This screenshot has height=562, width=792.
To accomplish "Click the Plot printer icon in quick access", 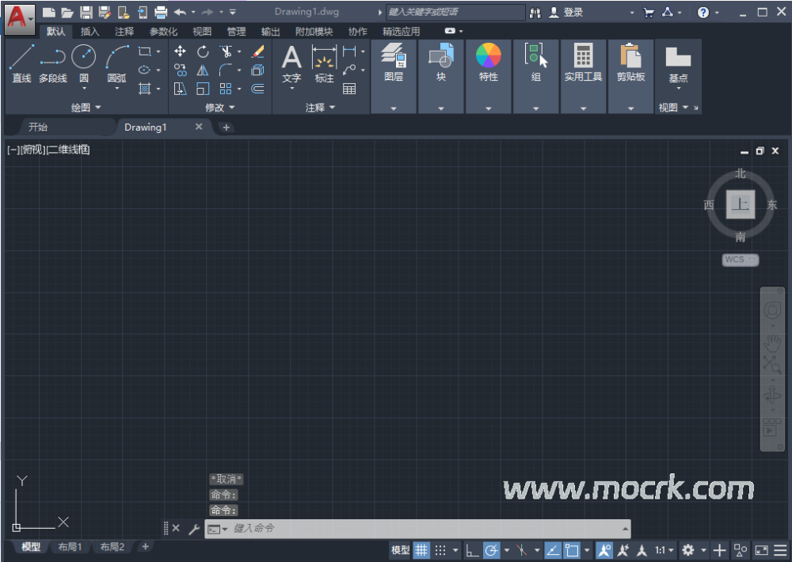I will (x=161, y=12).
